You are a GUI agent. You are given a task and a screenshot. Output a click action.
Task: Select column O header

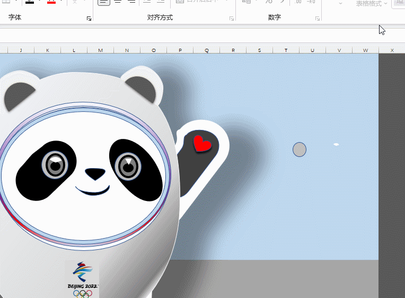(153, 50)
